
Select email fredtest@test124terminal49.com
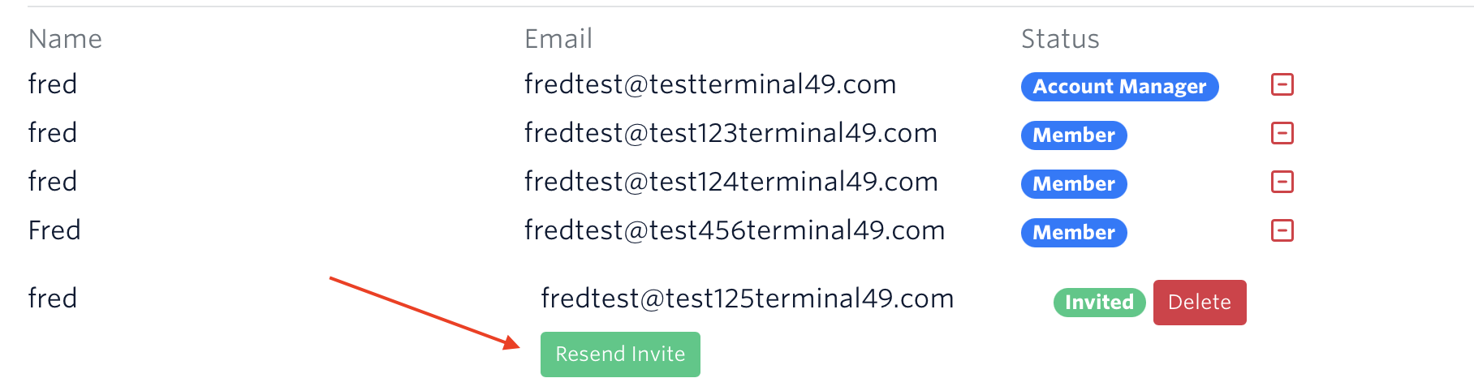click(x=731, y=182)
